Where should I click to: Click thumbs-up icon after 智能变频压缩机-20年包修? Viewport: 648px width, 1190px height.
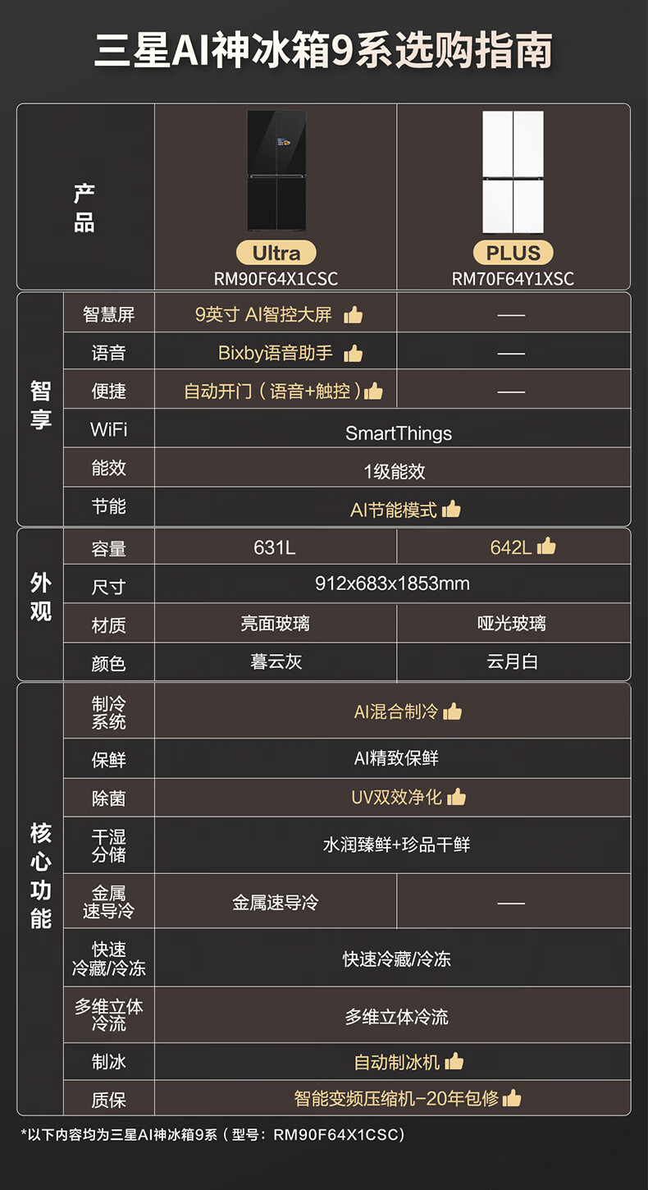[512, 1098]
